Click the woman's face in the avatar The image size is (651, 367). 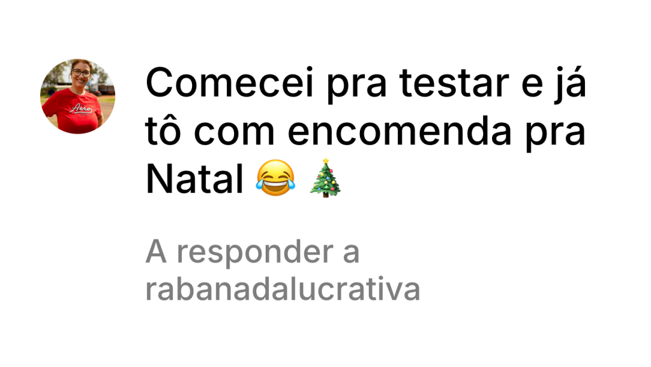[x=81, y=74]
